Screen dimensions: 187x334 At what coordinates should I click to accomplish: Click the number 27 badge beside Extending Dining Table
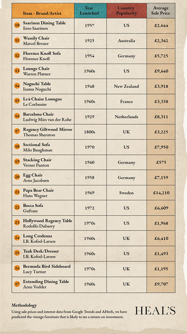tap(17, 284)
